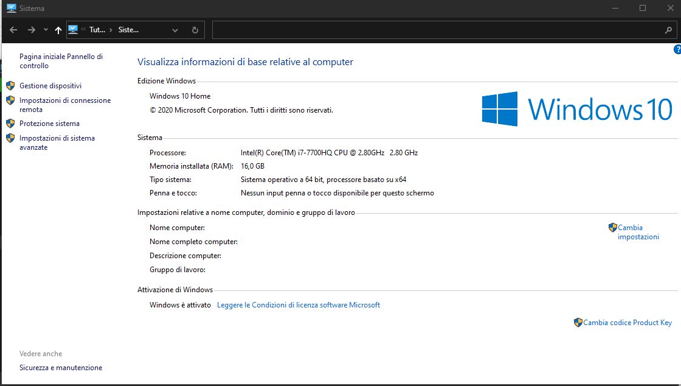Click the Back navigation arrow
This screenshot has height=386, width=681.
click(13, 30)
